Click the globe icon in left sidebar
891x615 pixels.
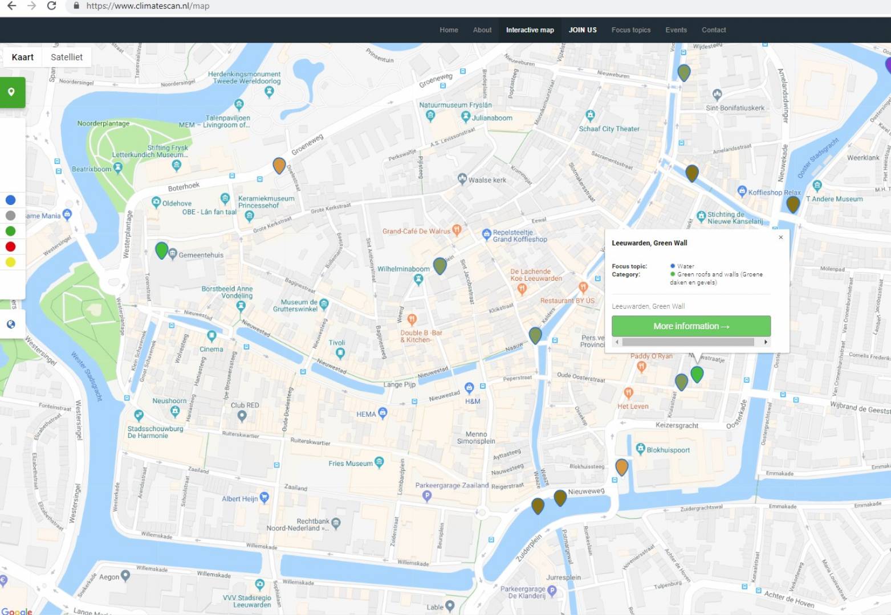[11, 325]
